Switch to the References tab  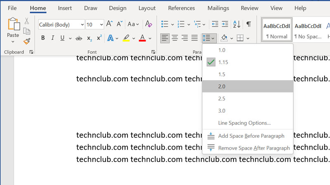click(181, 8)
